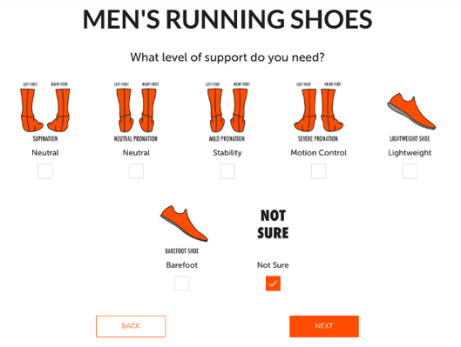Click the Supination feet illustration

pyautogui.click(x=45, y=112)
